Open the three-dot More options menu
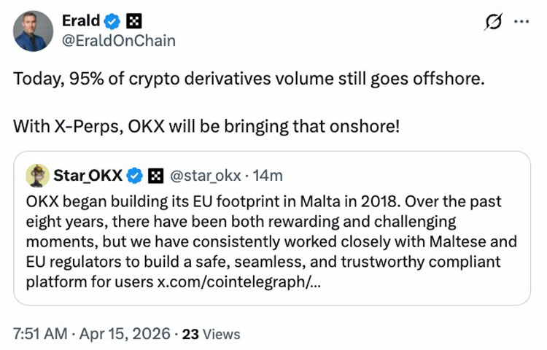This screenshot has height=350, width=547. [521, 21]
